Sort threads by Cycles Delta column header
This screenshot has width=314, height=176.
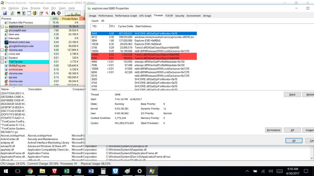coord(125,26)
